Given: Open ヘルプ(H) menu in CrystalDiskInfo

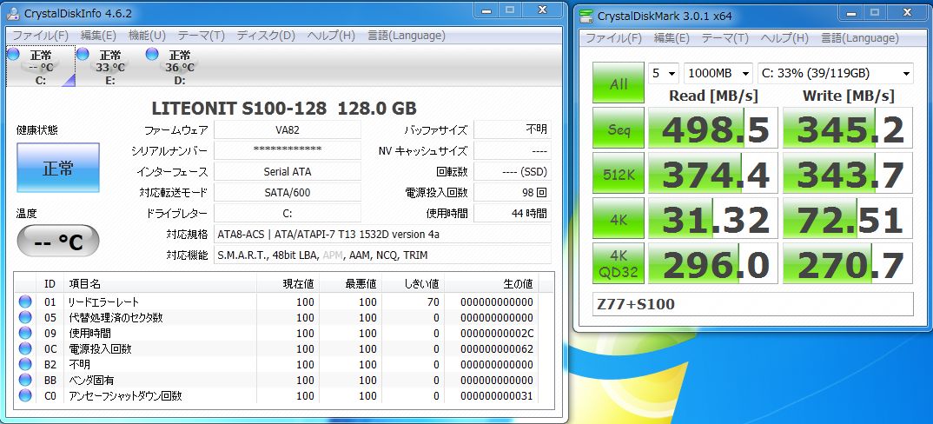Looking at the screenshot, I should [331, 36].
